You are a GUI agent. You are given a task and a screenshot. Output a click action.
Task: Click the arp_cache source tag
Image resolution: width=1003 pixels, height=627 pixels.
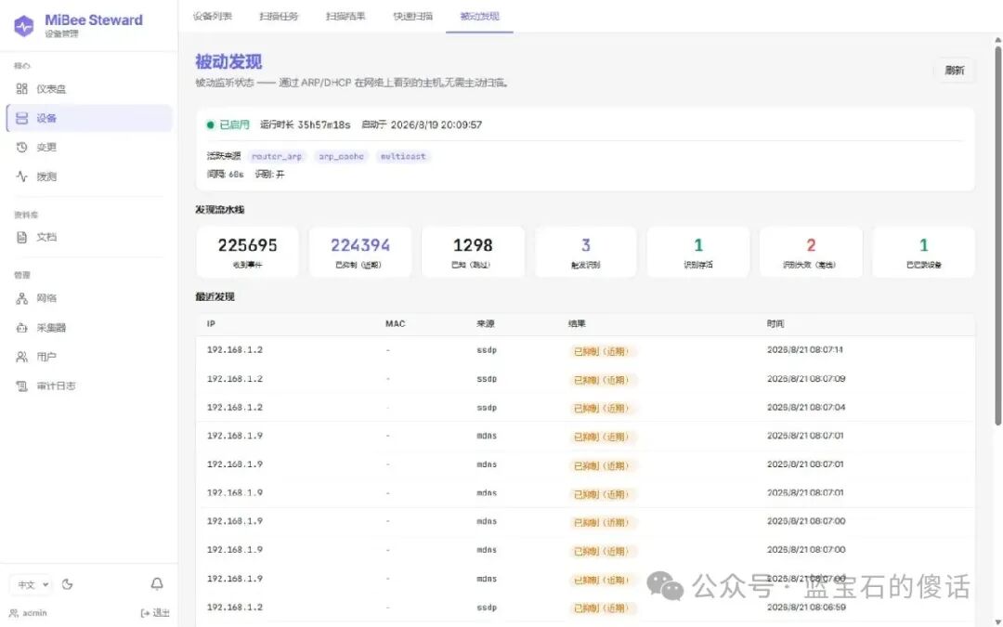pyautogui.click(x=341, y=156)
